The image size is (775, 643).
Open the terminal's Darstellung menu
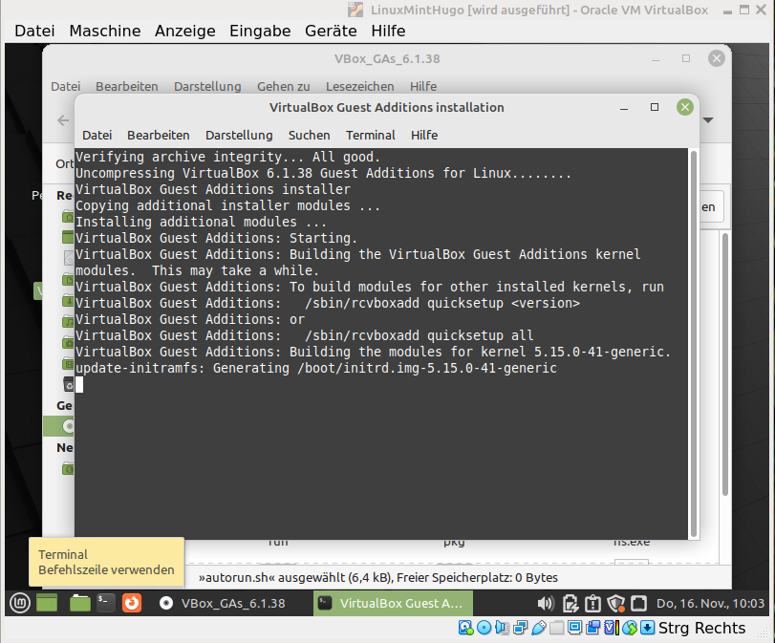[239, 136]
